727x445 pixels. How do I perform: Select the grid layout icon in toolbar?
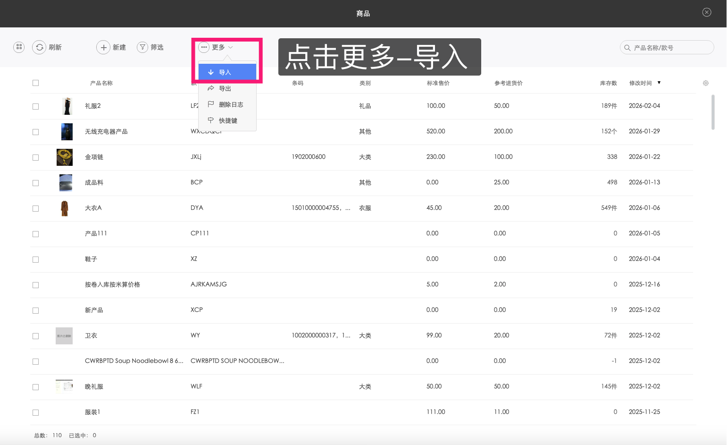click(18, 47)
